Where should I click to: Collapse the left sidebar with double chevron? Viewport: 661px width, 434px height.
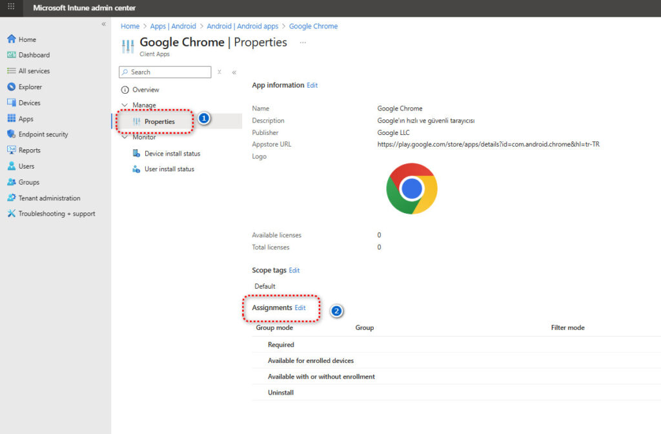pos(104,24)
